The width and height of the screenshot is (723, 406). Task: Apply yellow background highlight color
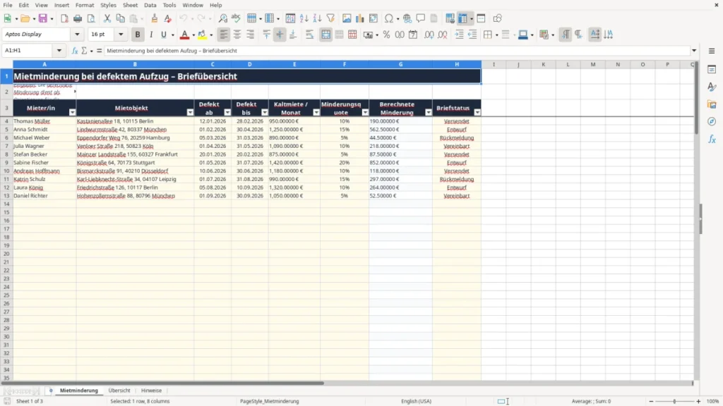202,35
